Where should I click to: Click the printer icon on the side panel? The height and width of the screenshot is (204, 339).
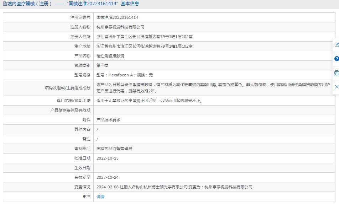coord(337,73)
